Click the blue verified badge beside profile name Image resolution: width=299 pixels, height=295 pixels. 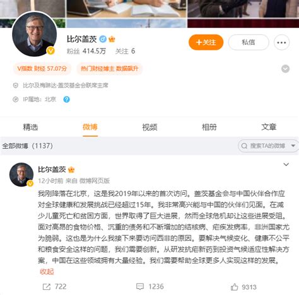(x=103, y=39)
